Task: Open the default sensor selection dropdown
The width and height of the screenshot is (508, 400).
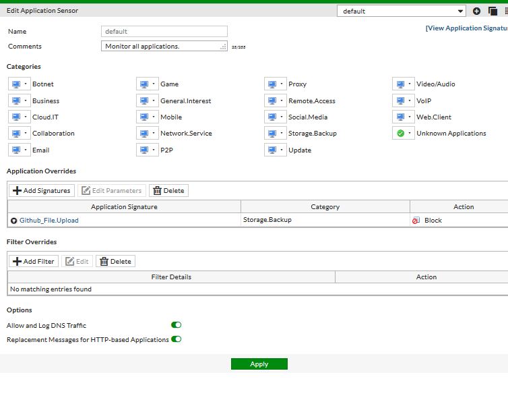Action: [402, 11]
